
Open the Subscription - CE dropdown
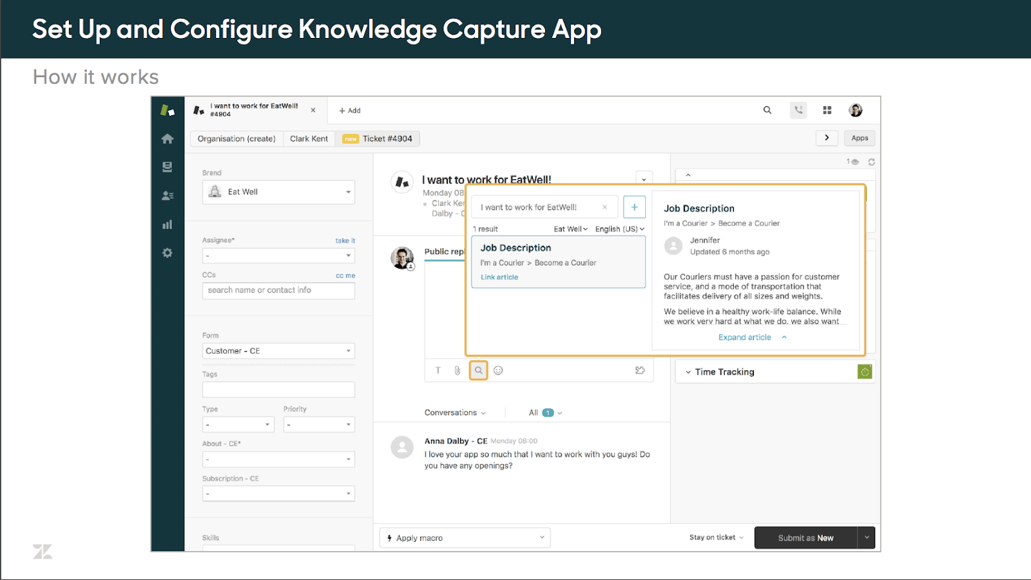[278, 494]
